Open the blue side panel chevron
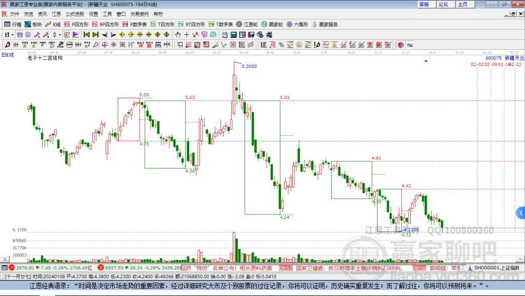 click(521, 213)
